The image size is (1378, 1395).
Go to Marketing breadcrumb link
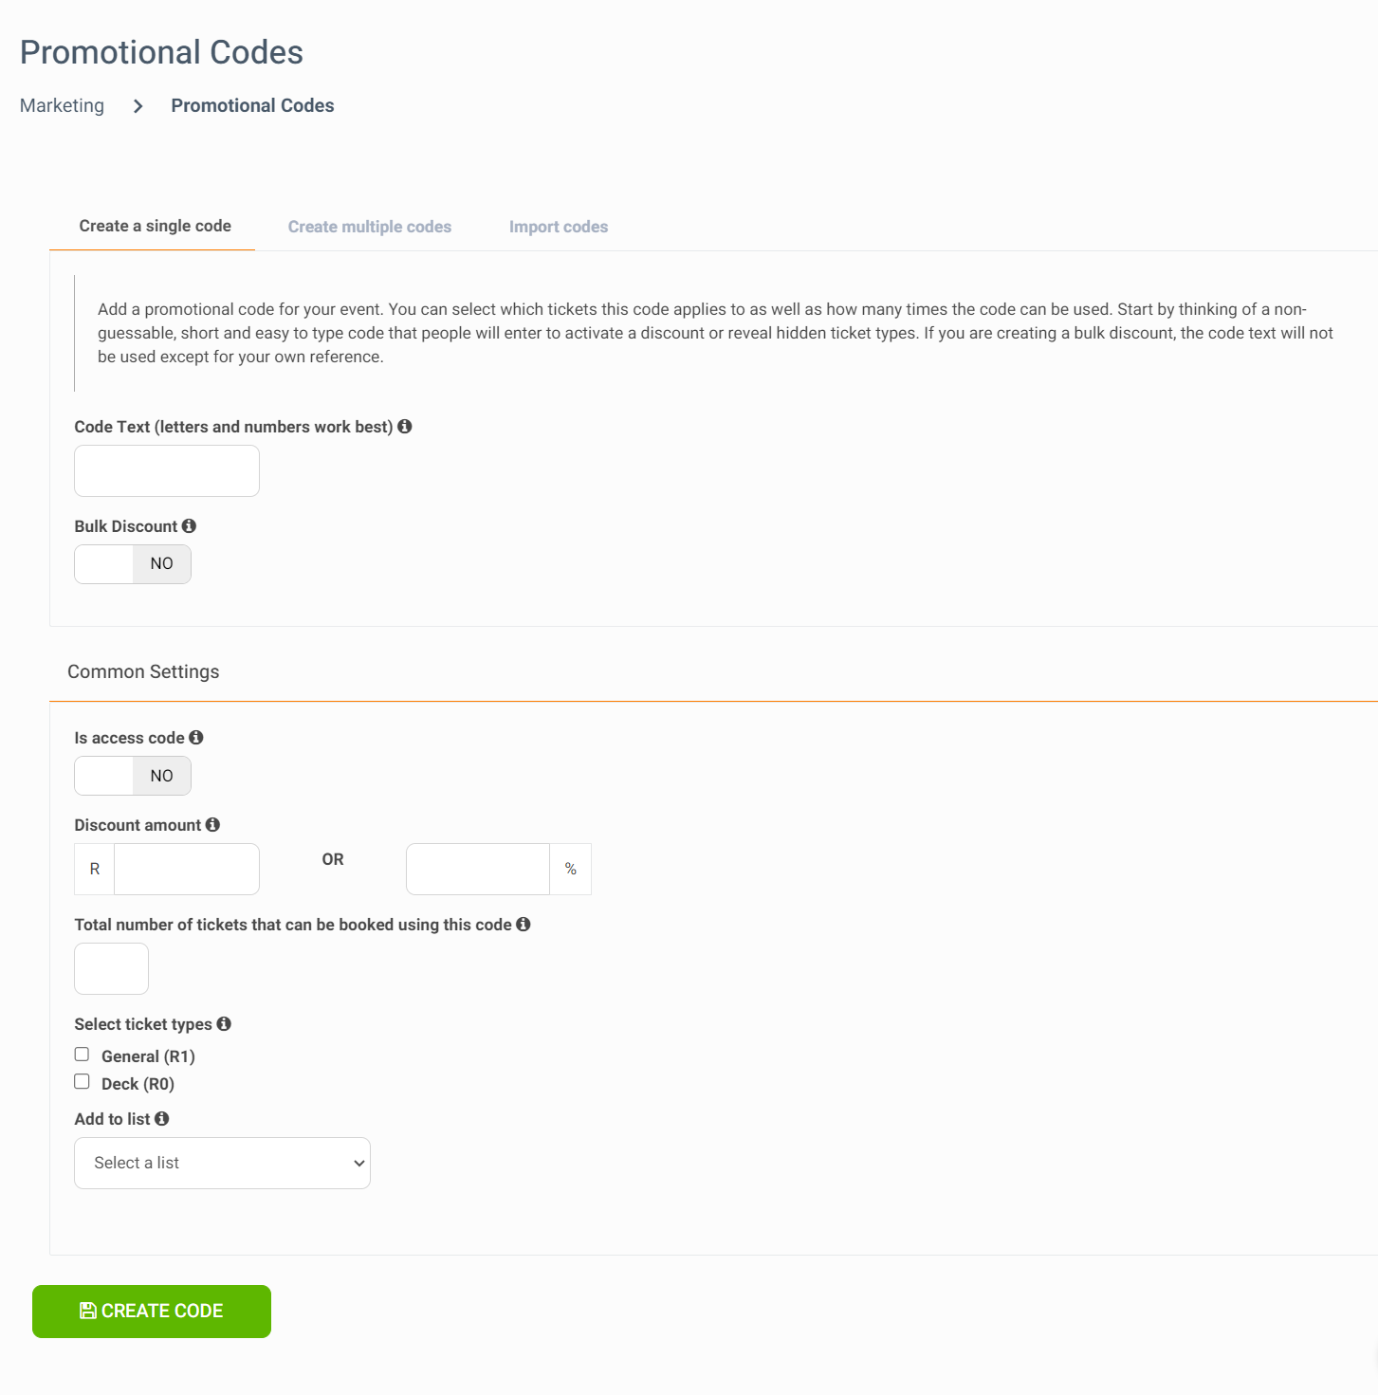coord(62,105)
